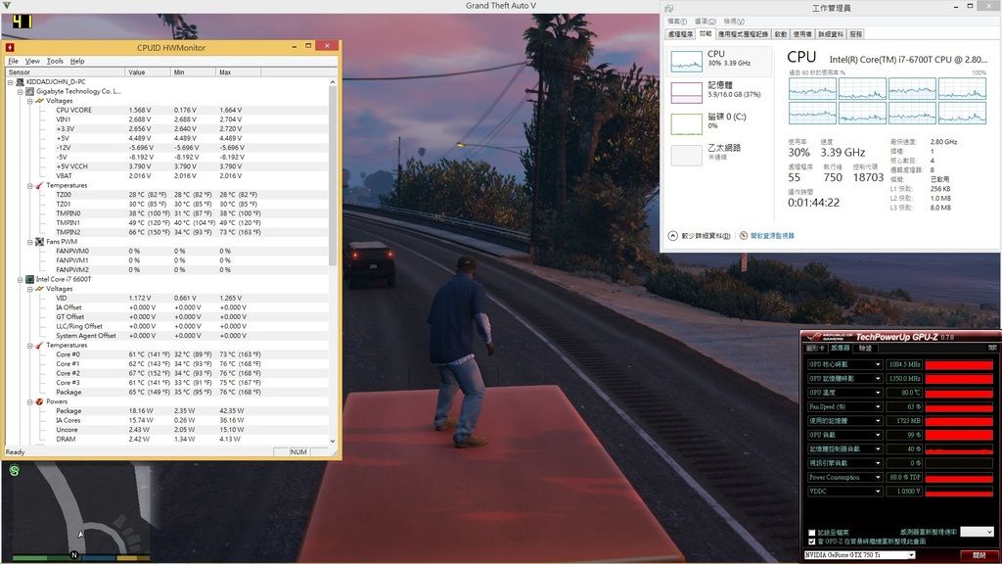This screenshot has width=1002, height=564.
Task: Collapse the KIDDADJOHN_D-PC tree node
Action: (10, 82)
